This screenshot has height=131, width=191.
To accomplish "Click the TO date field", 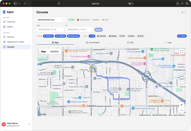I will (x=79, y=29).
